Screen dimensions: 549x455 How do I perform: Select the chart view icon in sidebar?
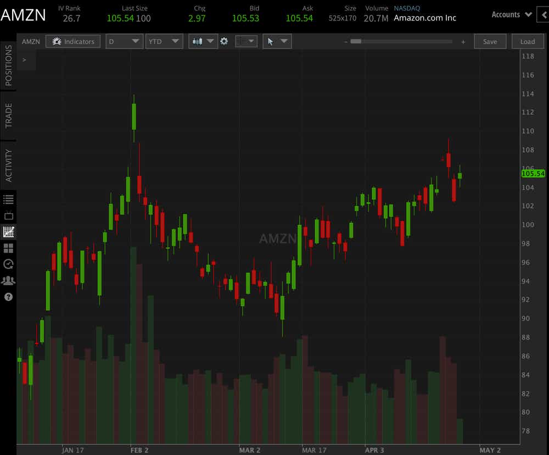tap(8, 231)
